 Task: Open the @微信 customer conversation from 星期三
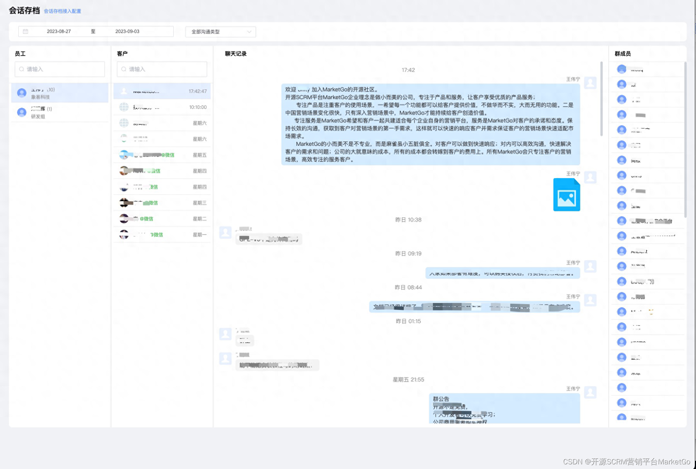pyautogui.click(x=162, y=203)
